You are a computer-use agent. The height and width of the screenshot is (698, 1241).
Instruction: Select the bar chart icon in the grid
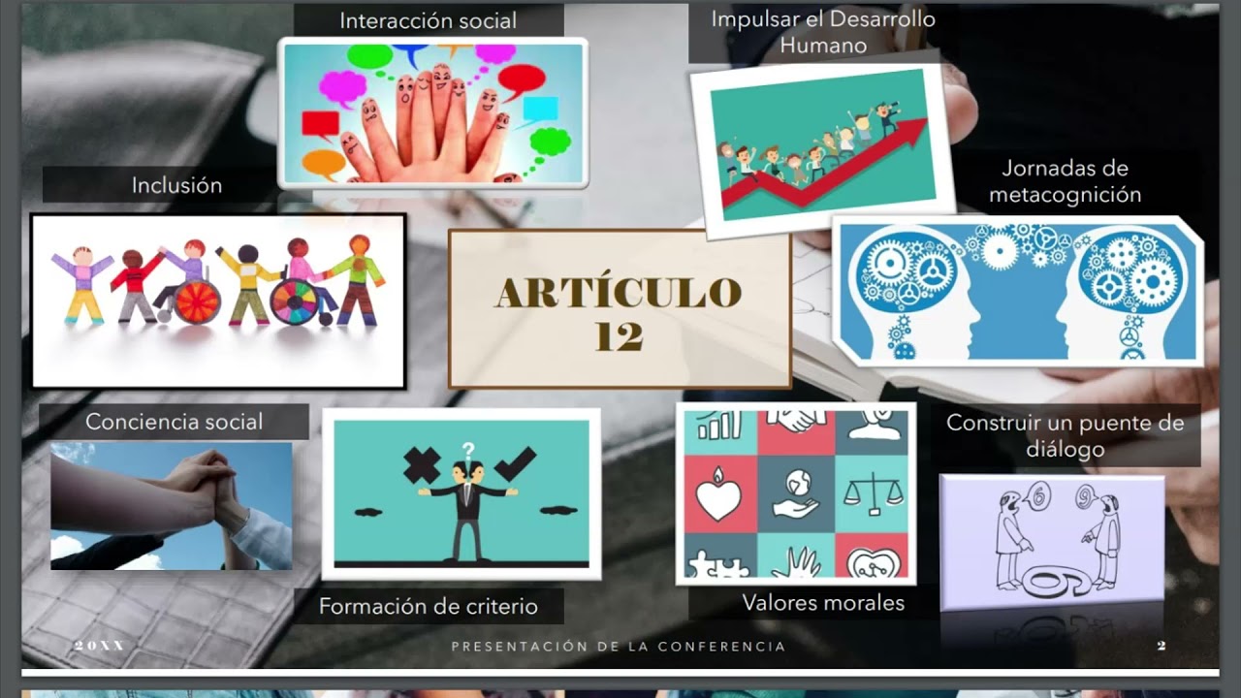point(719,425)
